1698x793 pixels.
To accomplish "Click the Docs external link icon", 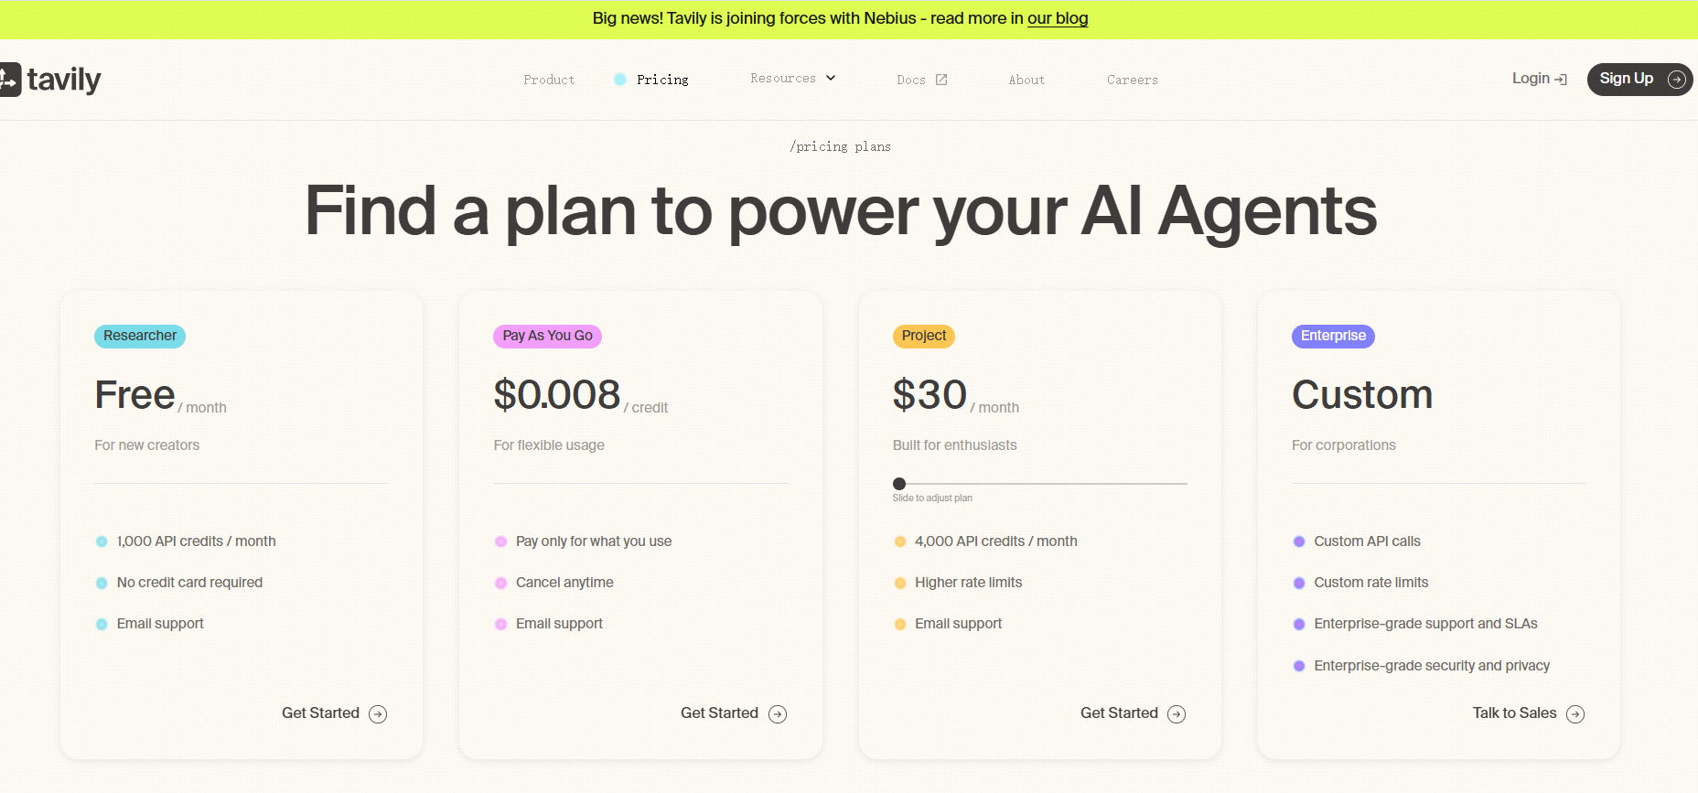I will (941, 80).
